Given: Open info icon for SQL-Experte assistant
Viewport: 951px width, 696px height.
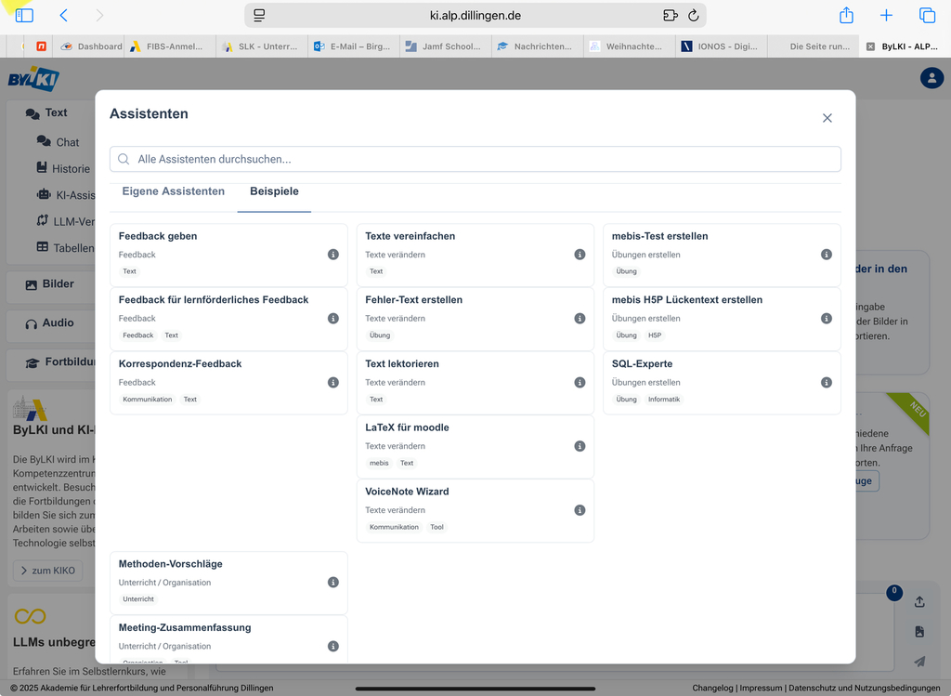Looking at the screenshot, I should pos(827,382).
